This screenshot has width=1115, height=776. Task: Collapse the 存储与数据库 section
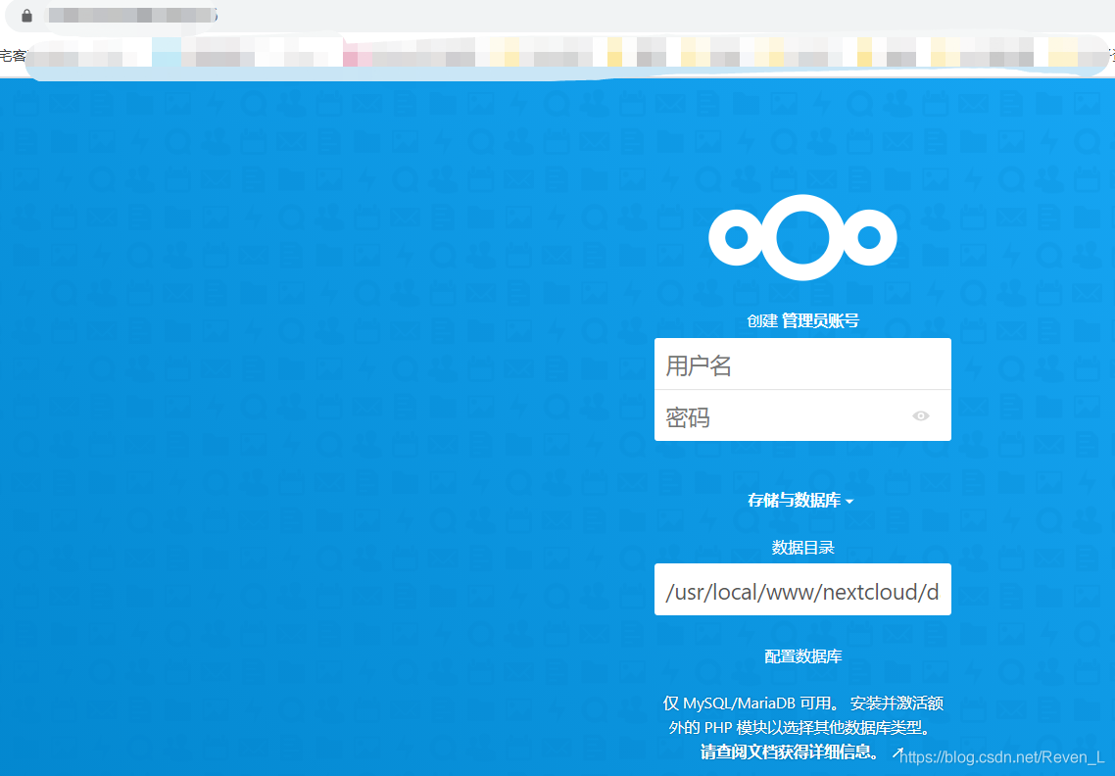click(800, 500)
